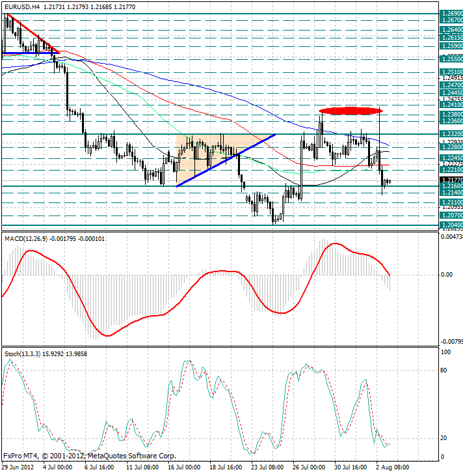Select the rising blue trendline under the triangle
Image resolution: width=463 pixels, height=472 pixels.
pos(226,161)
